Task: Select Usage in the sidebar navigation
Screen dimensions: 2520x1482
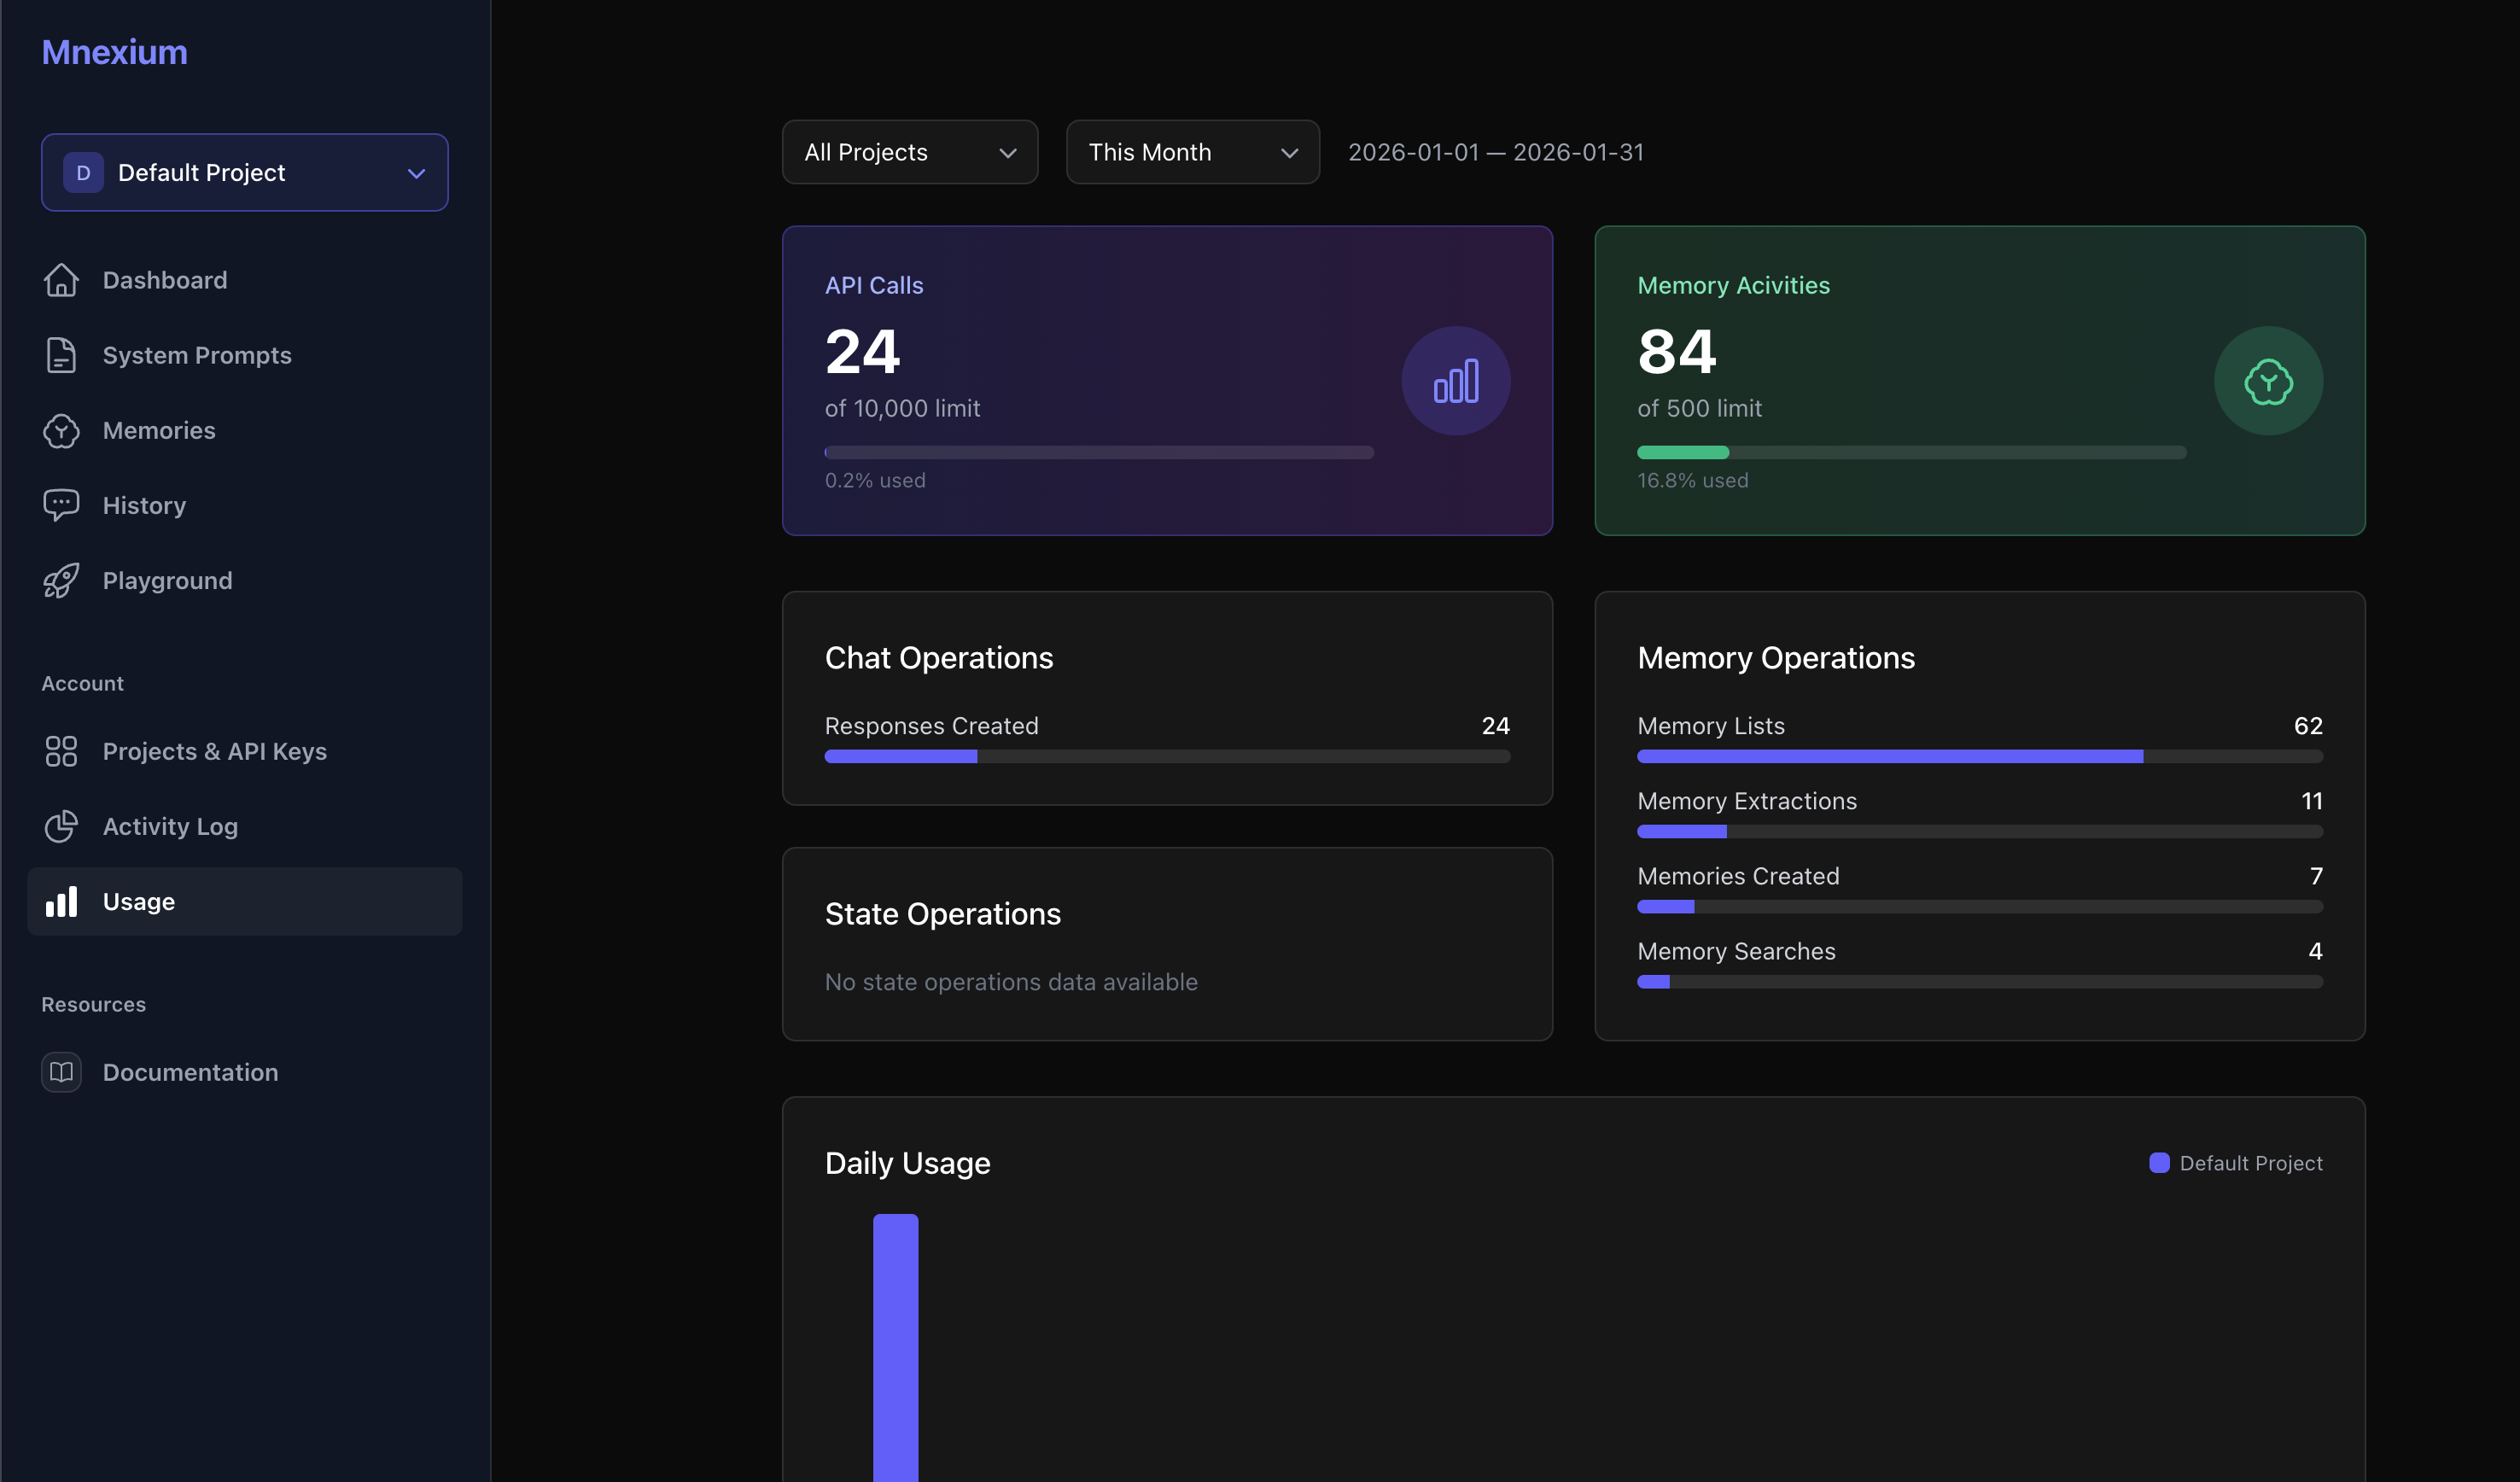Action: 139,901
